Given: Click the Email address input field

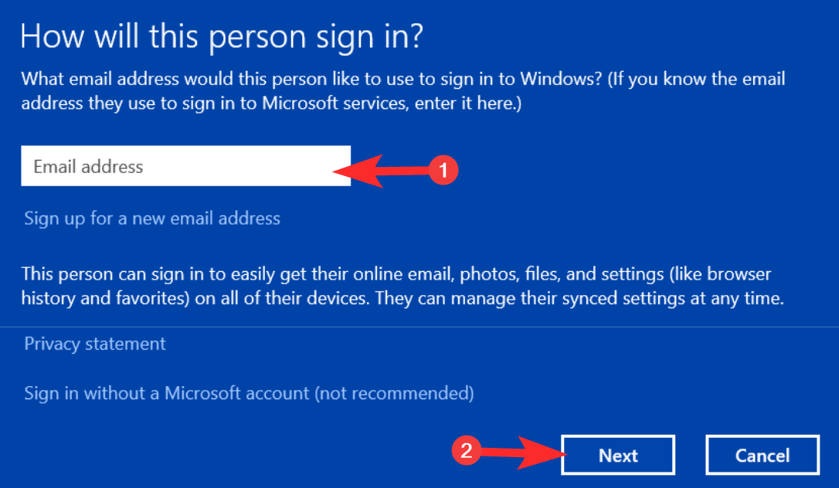Looking at the screenshot, I should (178, 166).
